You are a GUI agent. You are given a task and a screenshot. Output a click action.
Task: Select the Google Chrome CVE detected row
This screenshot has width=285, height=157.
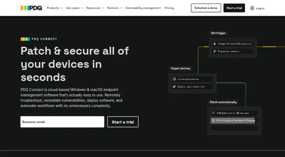coord(232,44)
